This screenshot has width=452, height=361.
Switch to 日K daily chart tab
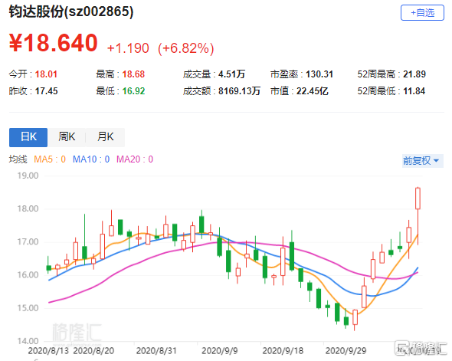[x=28, y=137]
